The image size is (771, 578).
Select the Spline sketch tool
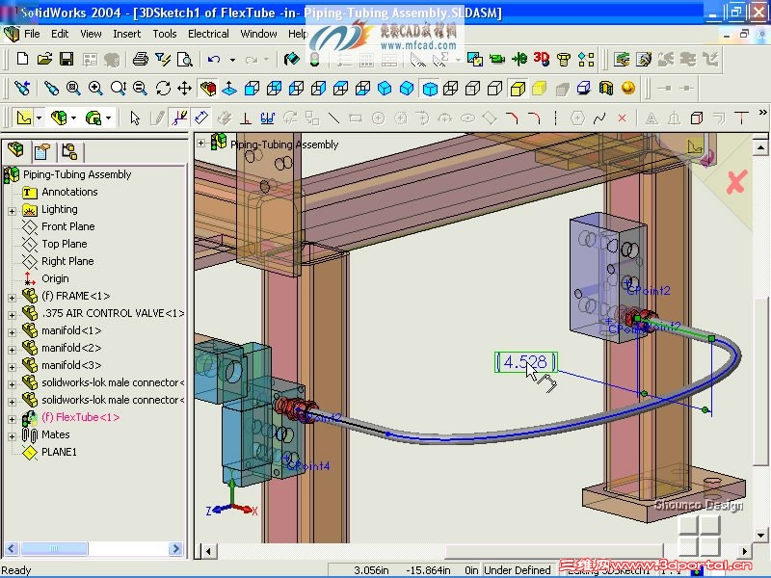pyautogui.click(x=599, y=118)
